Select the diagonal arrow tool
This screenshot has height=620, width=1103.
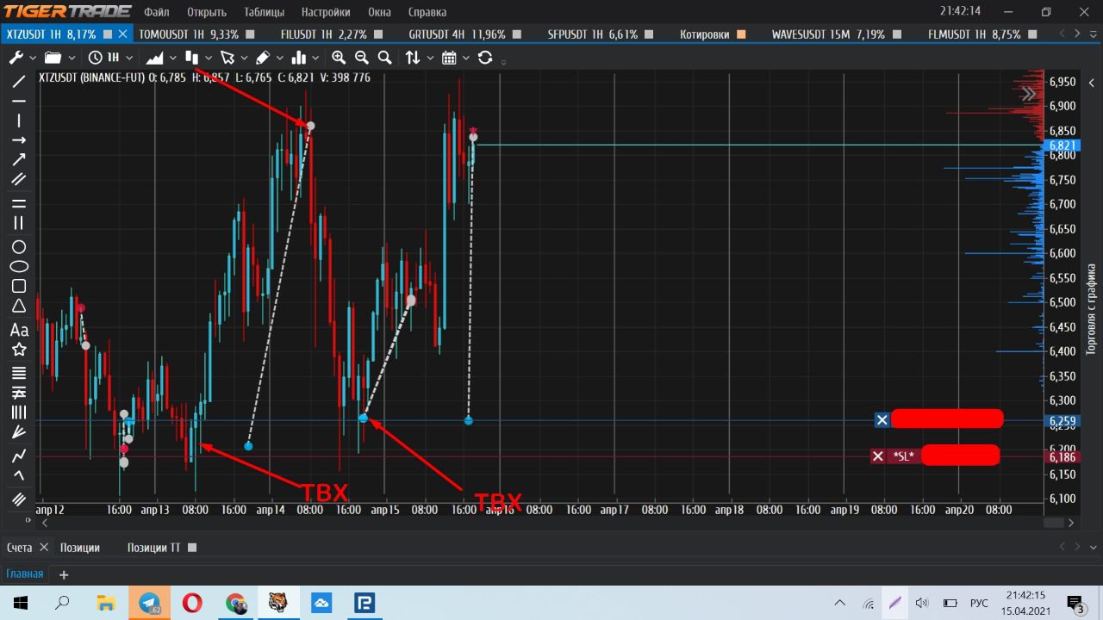[x=19, y=159]
